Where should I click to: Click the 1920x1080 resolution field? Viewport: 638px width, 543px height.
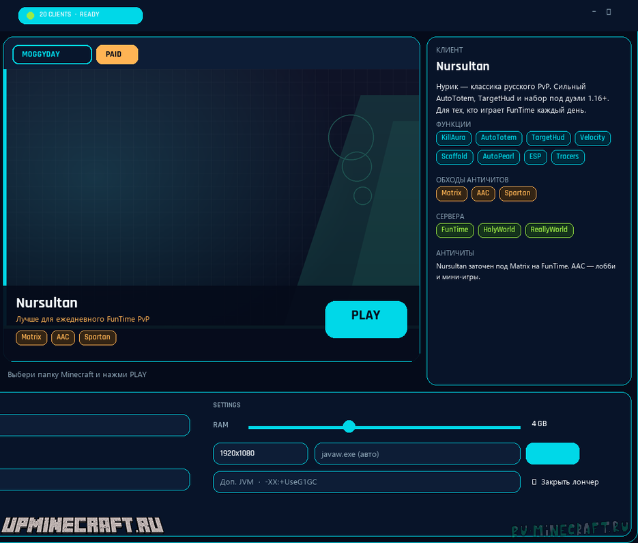(261, 454)
